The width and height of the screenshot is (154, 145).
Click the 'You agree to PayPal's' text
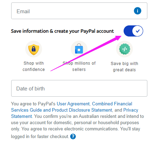click(x=33, y=104)
